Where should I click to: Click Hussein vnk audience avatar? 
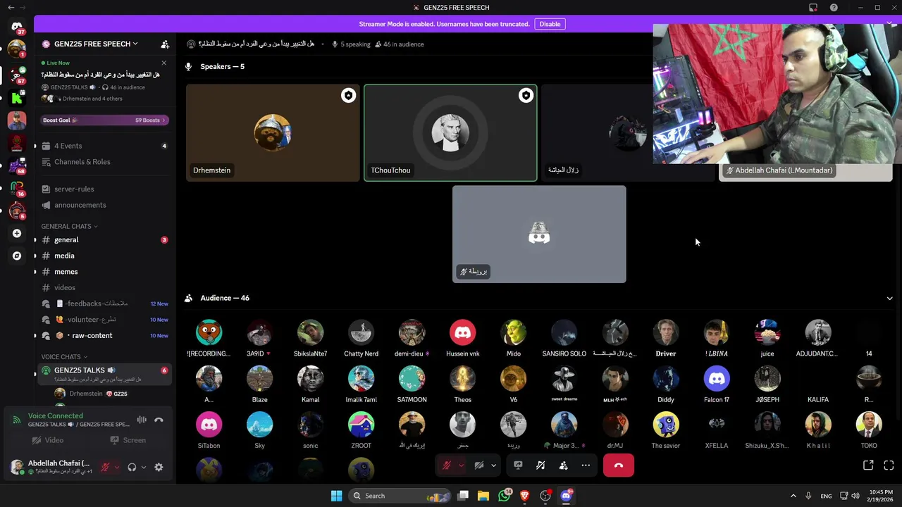tap(462, 332)
